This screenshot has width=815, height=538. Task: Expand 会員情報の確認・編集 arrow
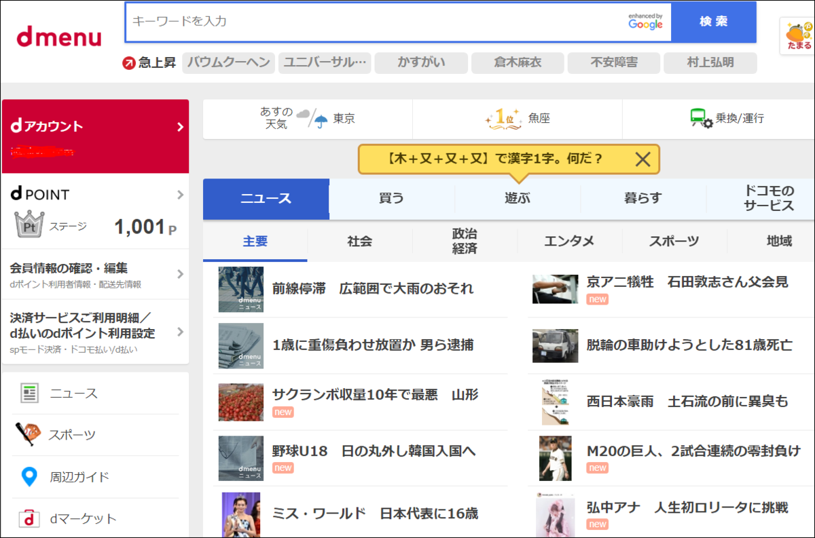180,274
